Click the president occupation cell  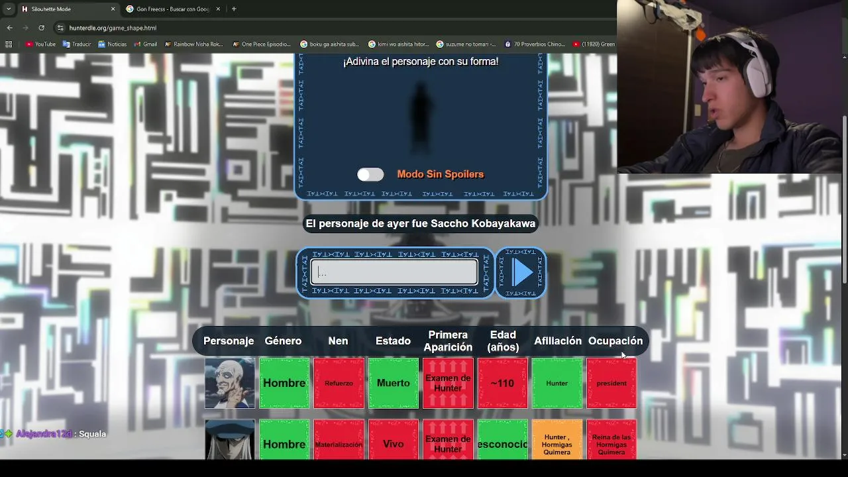tap(611, 383)
